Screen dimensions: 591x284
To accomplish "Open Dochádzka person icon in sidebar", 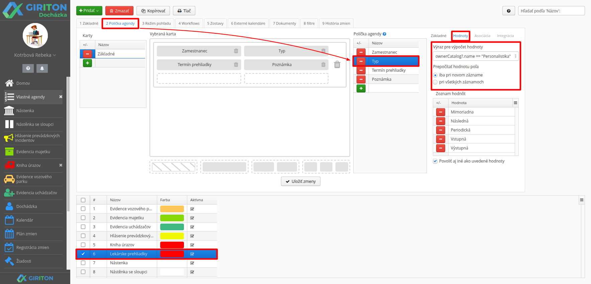I will 9,206.
